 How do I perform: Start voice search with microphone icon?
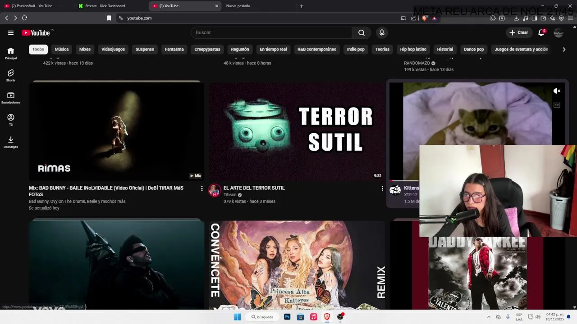[382, 32]
